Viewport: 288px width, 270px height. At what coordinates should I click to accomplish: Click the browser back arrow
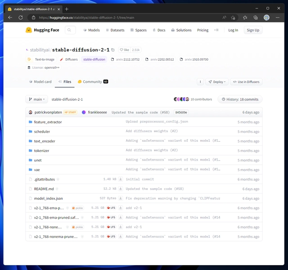[10, 18]
